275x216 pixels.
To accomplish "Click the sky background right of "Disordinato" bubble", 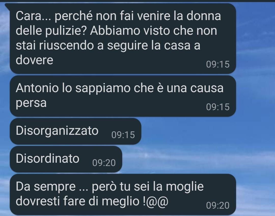I will coord(193,159).
